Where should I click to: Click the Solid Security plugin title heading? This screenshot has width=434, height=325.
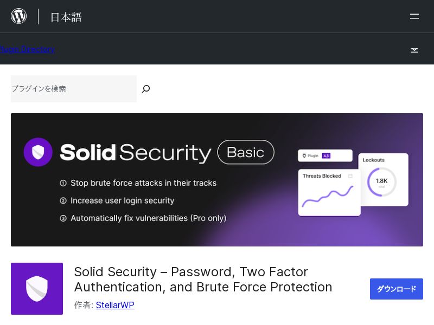(x=203, y=279)
